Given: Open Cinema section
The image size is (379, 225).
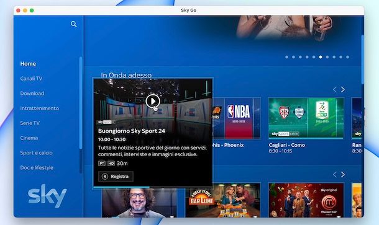Looking at the screenshot, I should tap(29, 138).
